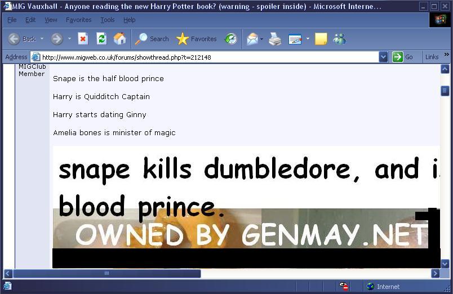The height and width of the screenshot is (294, 453).
Task: Click the horizontal scrollbar left arrow
Action: pyautogui.click(x=8, y=273)
